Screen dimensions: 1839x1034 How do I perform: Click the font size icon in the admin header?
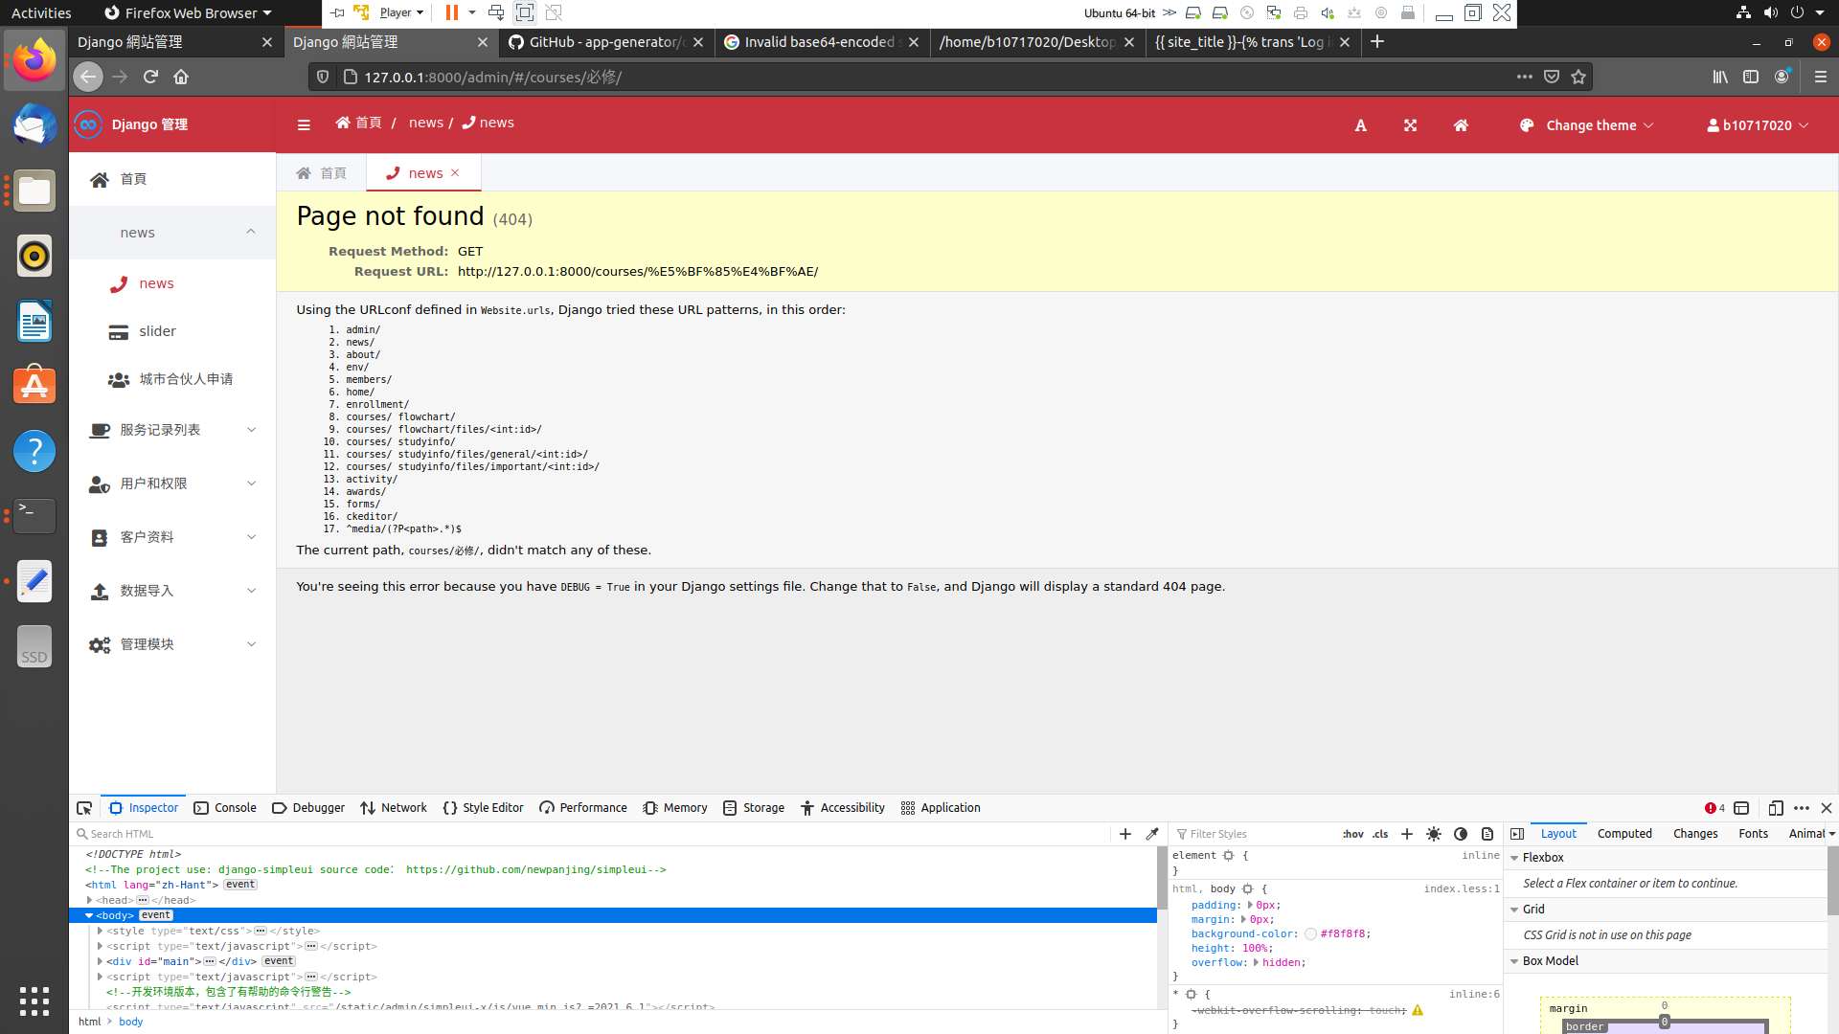coord(1360,125)
